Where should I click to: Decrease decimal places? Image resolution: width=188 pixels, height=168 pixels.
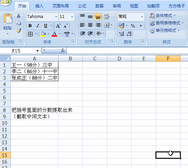click(129, 34)
